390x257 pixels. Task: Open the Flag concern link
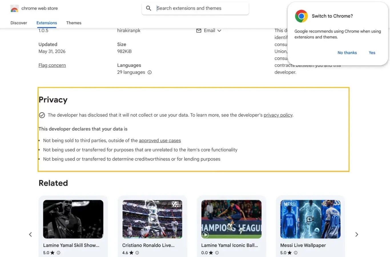tap(52, 65)
